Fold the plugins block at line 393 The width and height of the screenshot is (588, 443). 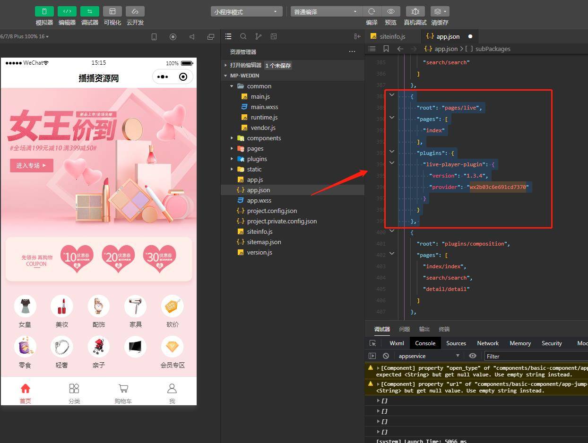click(392, 152)
